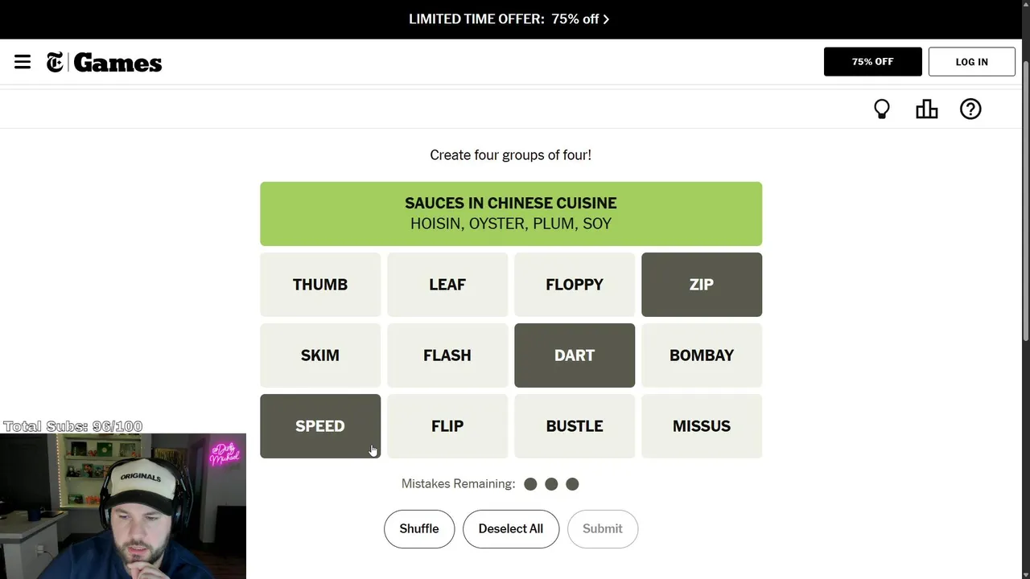Screen dimensions: 1030x579
Task: Click the lightbulb hint icon
Action: [882, 109]
